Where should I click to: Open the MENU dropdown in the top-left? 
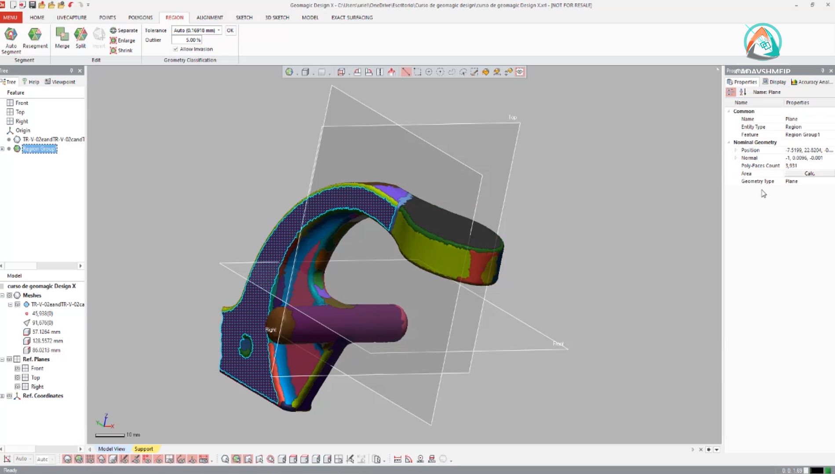[10, 18]
